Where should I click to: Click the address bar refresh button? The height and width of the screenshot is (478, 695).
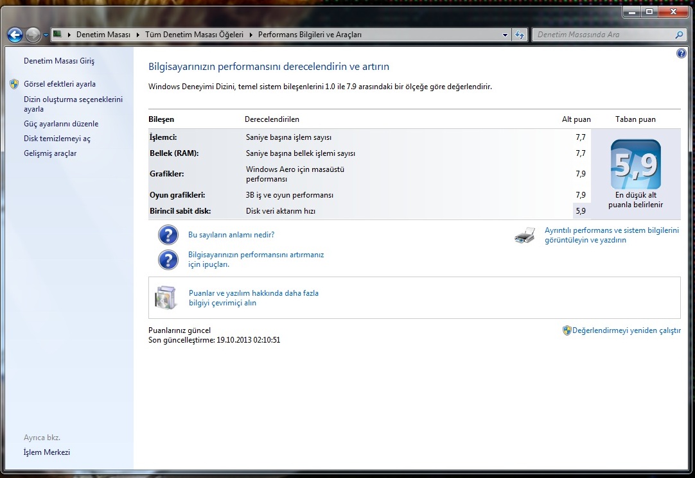(x=520, y=35)
